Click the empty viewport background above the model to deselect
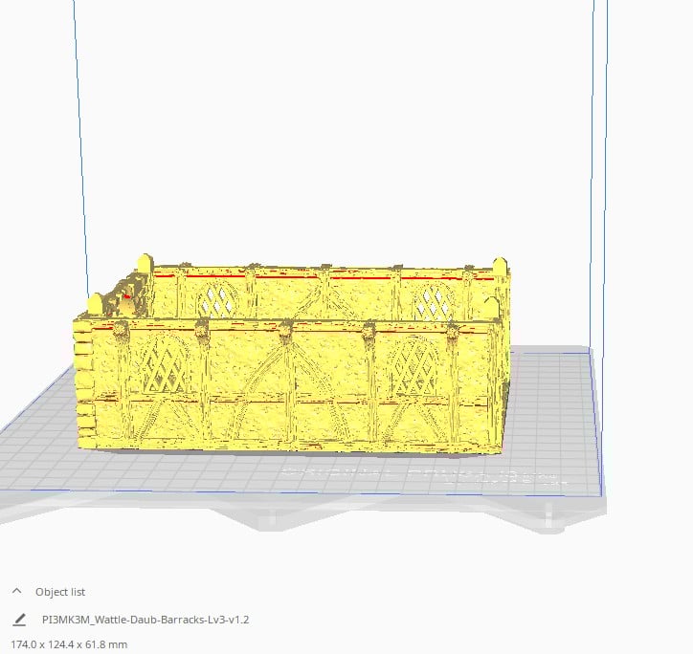The width and height of the screenshot is (693, 654). 336,133
